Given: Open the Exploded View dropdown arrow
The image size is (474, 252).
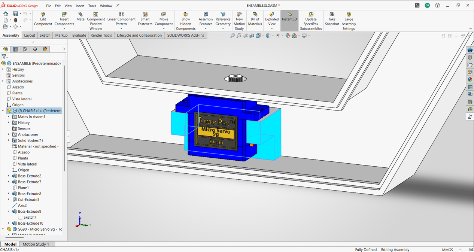Looking at the screenshot, I should pyautogui.click(x=272, y=29).
